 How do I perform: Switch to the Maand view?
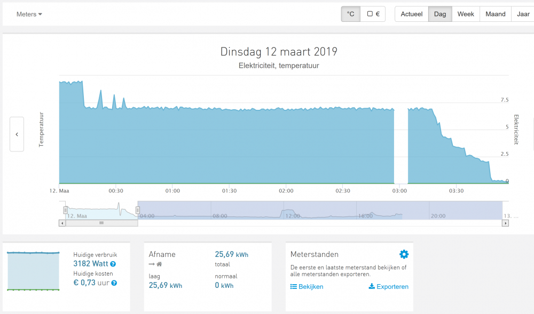(x=495, y=14)
